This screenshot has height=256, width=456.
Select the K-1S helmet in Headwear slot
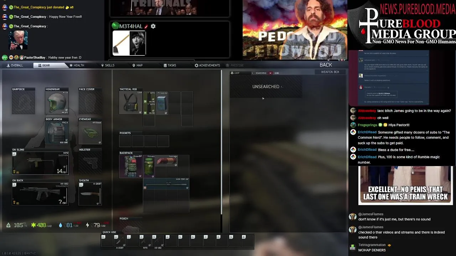coord(57,103)
